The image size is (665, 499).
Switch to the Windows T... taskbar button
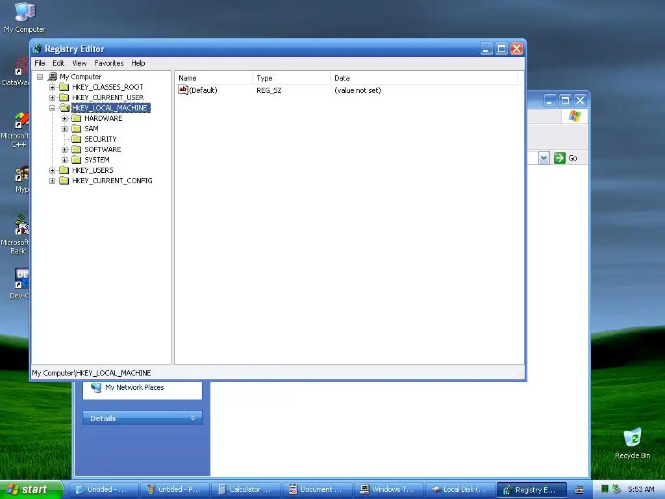pos(389,490)
